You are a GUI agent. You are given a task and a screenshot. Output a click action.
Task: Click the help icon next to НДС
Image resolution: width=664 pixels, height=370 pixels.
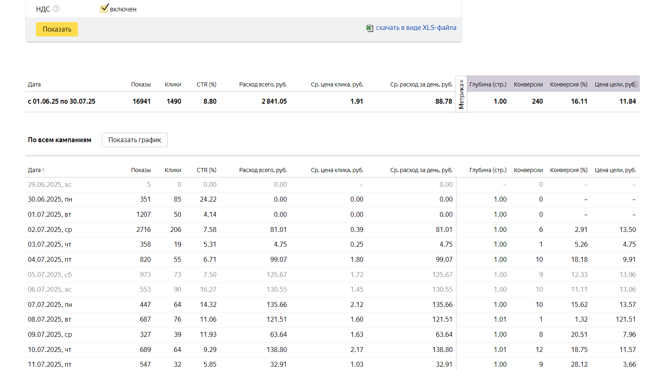pyautogui.click(x=56, y=9)
